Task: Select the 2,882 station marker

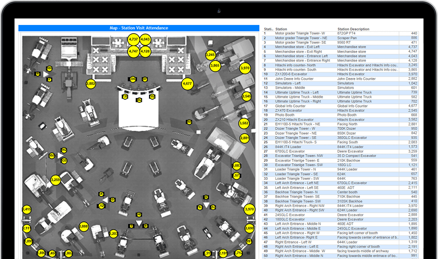Action: coord(91,84)
